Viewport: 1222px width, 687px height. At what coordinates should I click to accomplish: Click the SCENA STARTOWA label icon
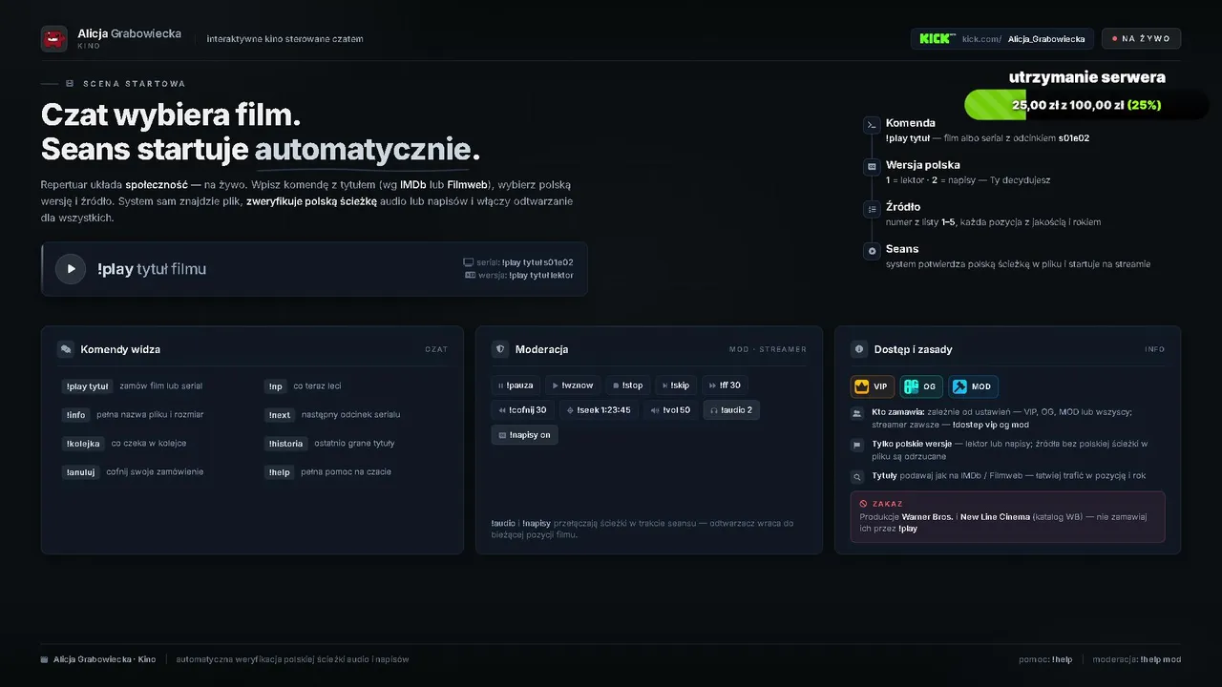coord(70,84)
